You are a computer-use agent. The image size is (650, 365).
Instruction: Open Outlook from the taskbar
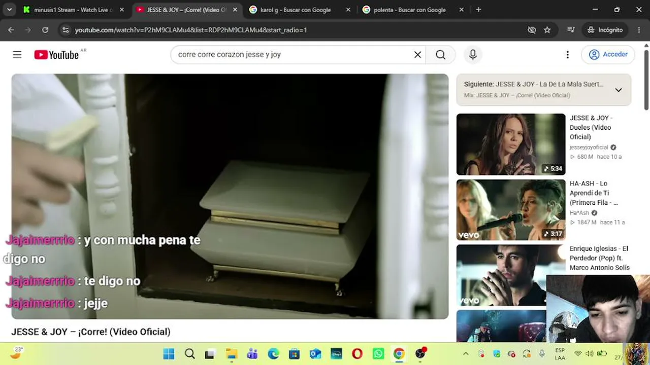[x=315, y=354]
